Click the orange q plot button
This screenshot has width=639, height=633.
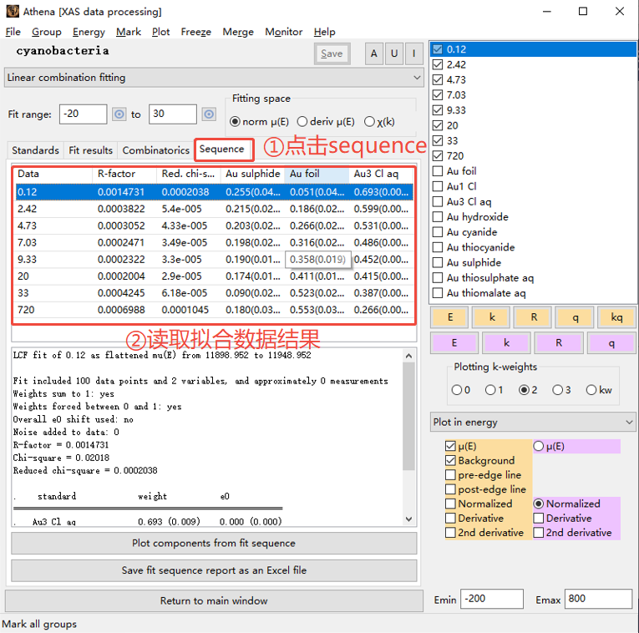(x=575, y=317)
